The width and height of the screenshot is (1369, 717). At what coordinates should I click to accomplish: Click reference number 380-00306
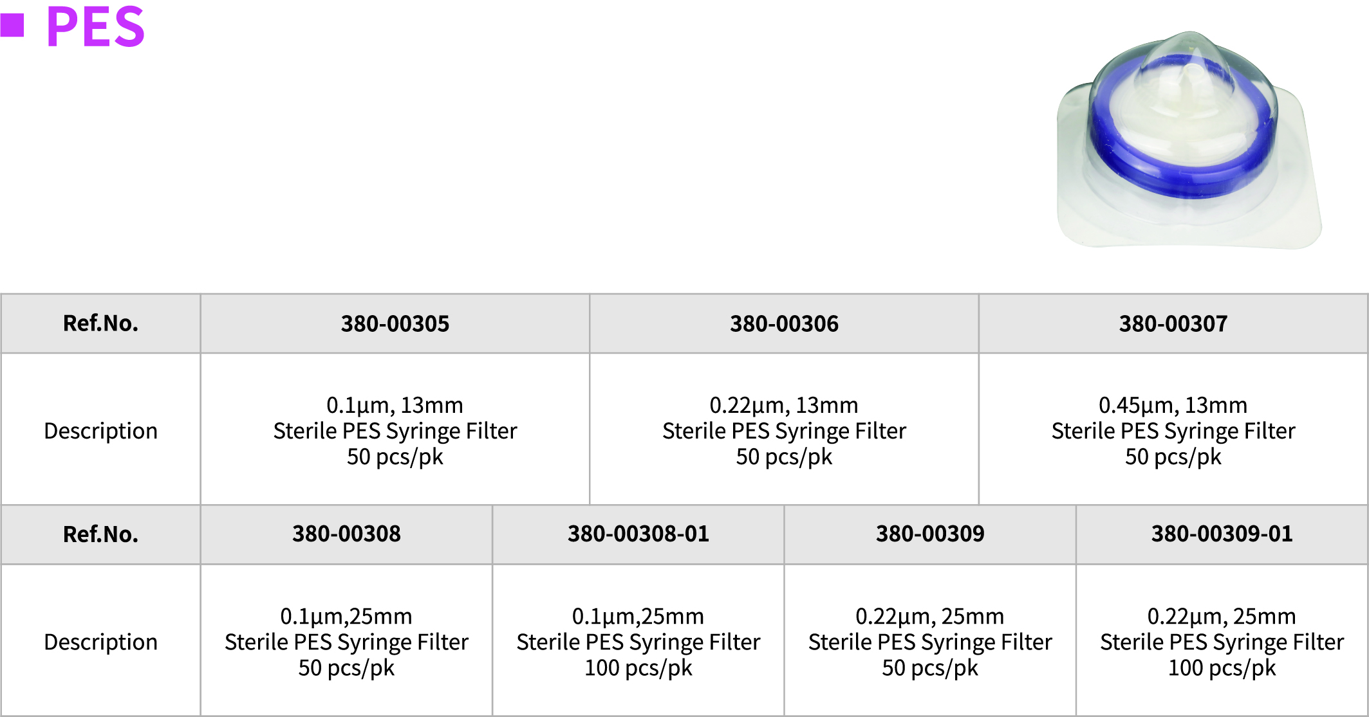(784, 323)
